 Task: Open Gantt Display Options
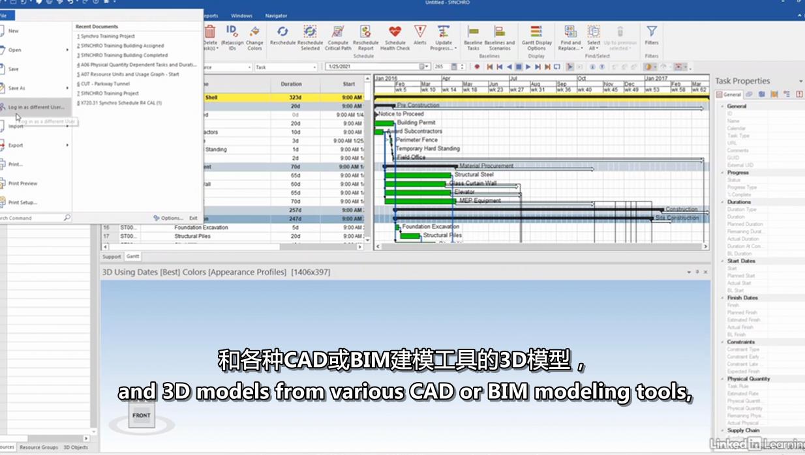[536, 37]
